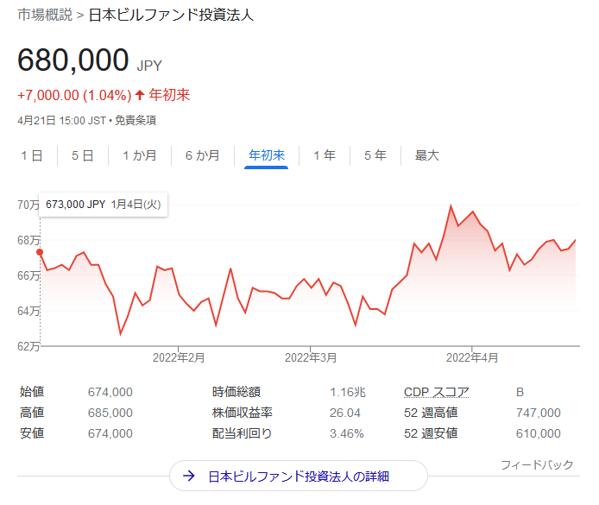
Task: Click the 2022年3月 axis label
Action: pos(311,357)
